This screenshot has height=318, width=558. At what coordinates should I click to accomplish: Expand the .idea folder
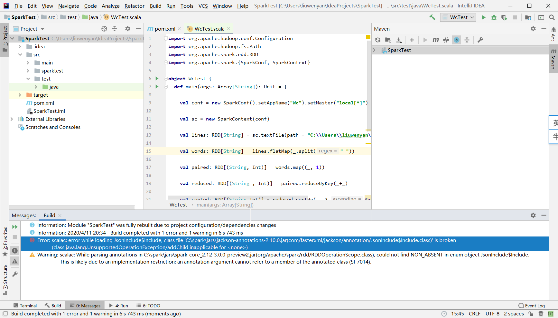(20, 46)
